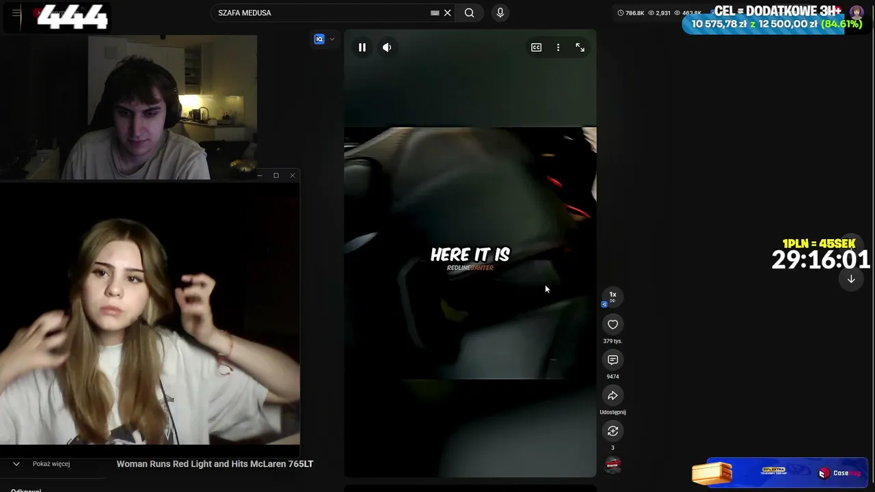Share the Short via the arrow button

613,396
